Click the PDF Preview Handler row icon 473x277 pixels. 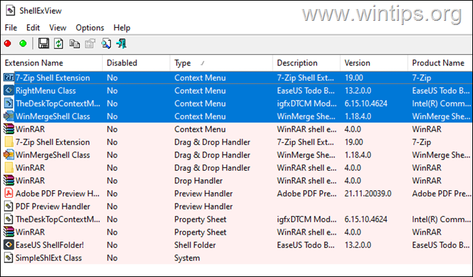(9, 206)
